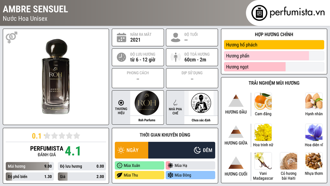Select the Cam đắng note image

click(x=263, y=101)
